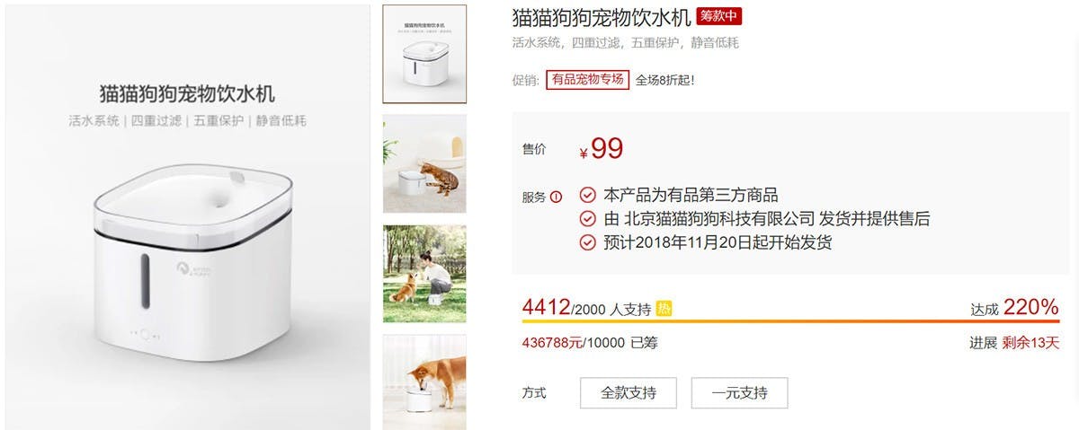Select the white dispenser product thumbnail
1079x430 pixels.
tap(425, 54)
